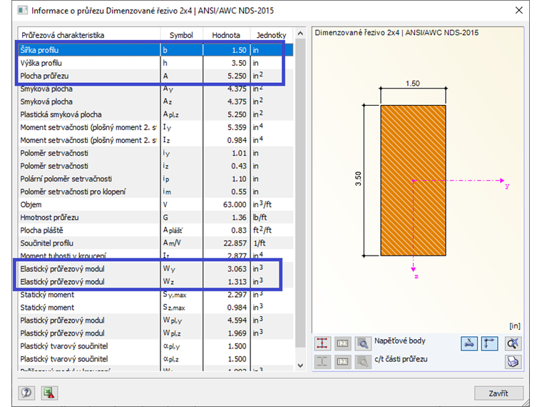Screen dimensions: 542x407
Task: Click the 1.36 value for Hmotnost průřezu
Action: (x=226, y=217)
